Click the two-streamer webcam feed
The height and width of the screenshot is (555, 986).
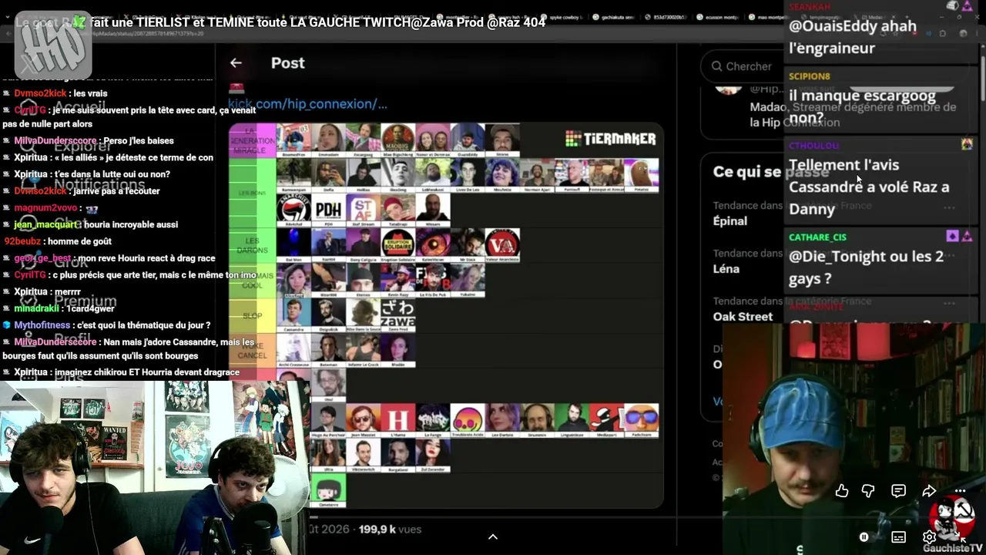click(154, 467)
